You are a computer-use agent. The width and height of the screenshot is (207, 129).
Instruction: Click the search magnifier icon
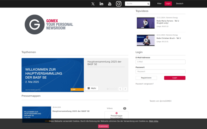click(x=148, y=4)
